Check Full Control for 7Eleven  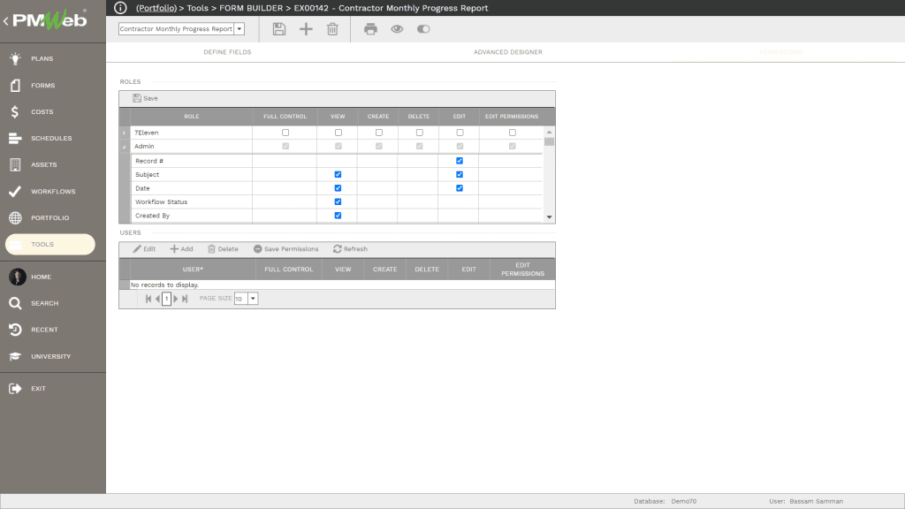285,133
